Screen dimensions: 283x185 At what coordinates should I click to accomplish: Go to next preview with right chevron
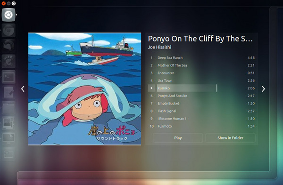(x=263, y=88)
